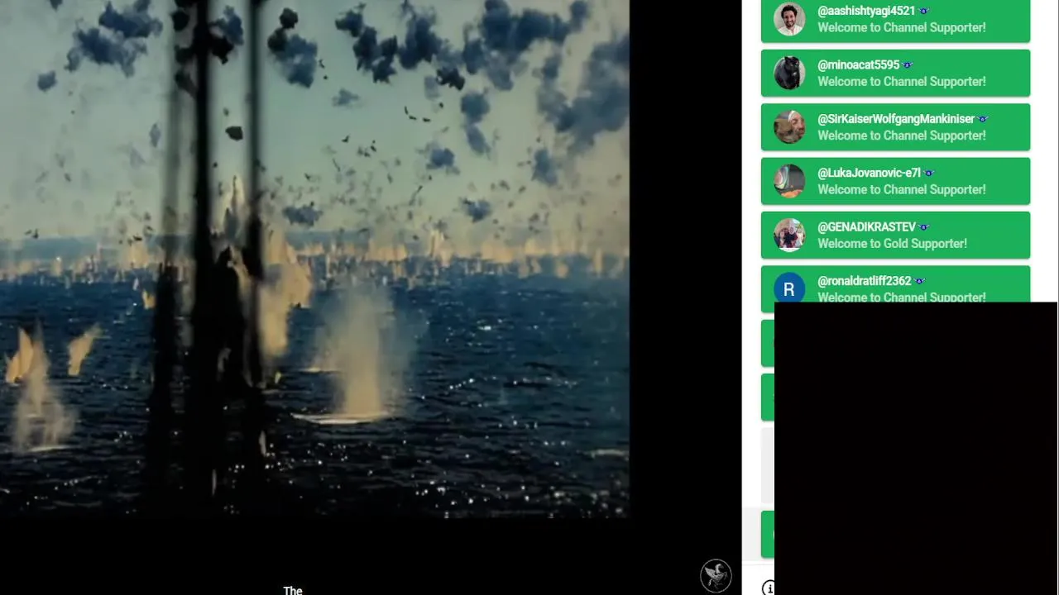Image resolution: width=1059 pixels, height=595 pixels.
Task: Click the naval battle video frame
Action: 314,259
